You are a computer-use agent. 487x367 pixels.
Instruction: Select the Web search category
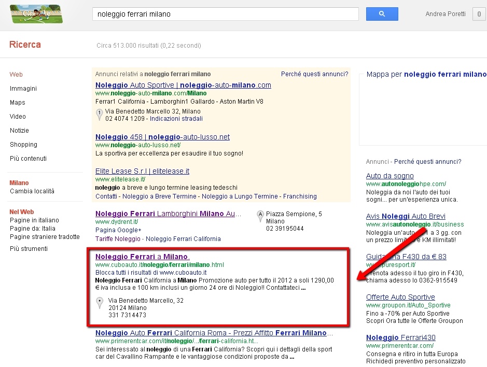[x=16, y=75]
